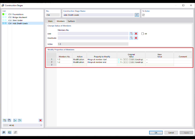Viewport: 195px width, 139px height.
Task: Click the Construction Stage Name text field
Action: (x=99, y=15)
